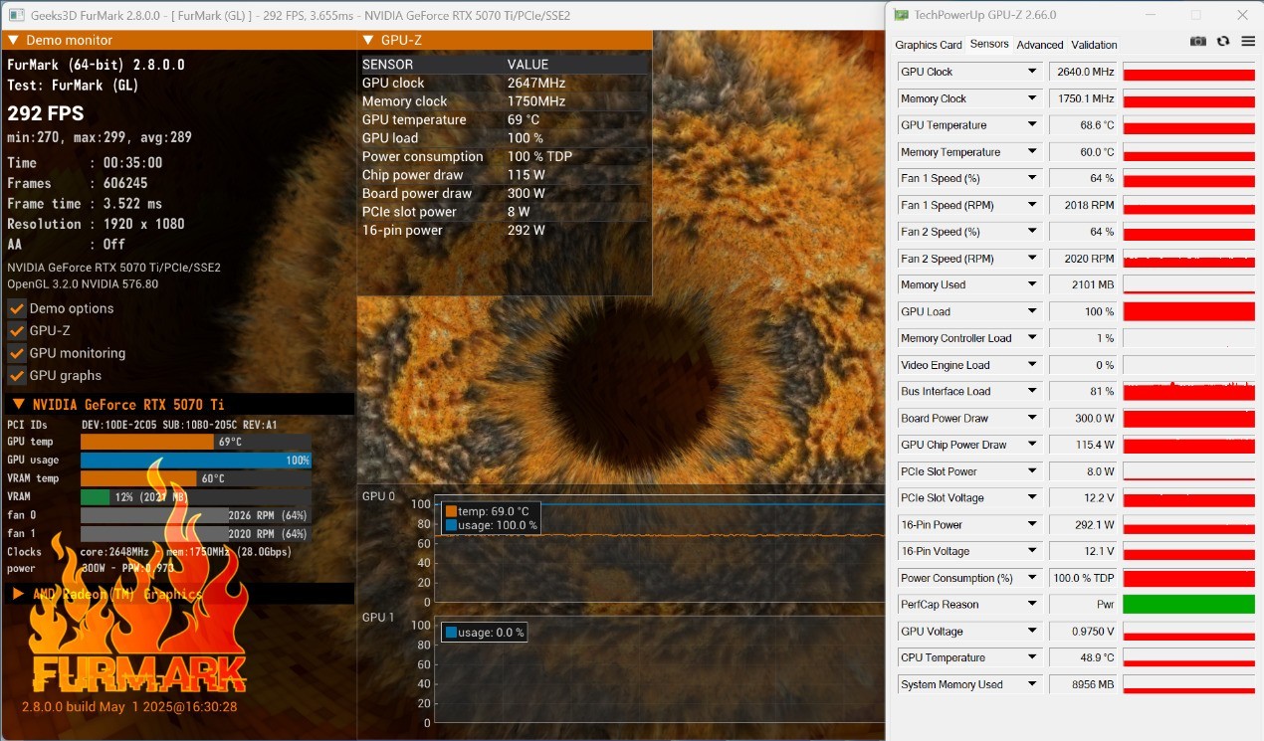Click the Board Power Draw 300.0 W value
The image size is (1264, 741).
pyautogui.click(x=1084, y=418)
